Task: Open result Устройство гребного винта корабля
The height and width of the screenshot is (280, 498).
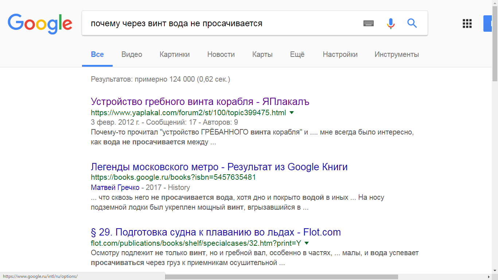Action: (200, 101)
